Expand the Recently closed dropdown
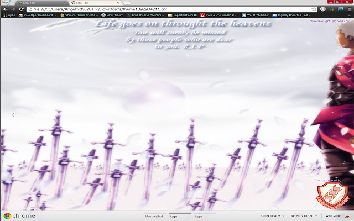Screen dimensions: 354x221 click(x=304, y=216)
